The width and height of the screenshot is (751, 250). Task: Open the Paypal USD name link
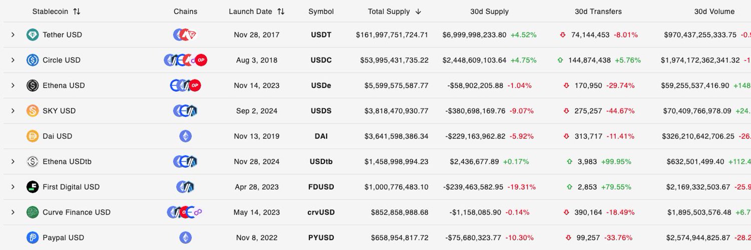pos(63,237)
